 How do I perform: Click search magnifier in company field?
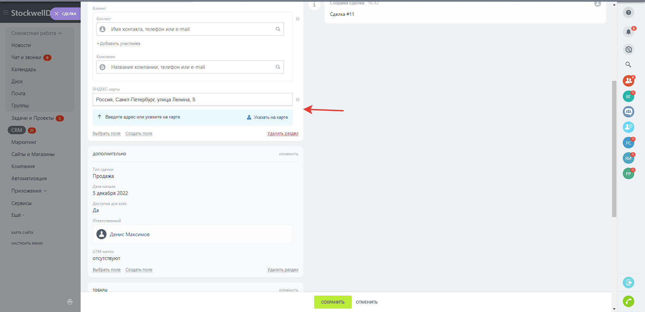click(278, 67)
